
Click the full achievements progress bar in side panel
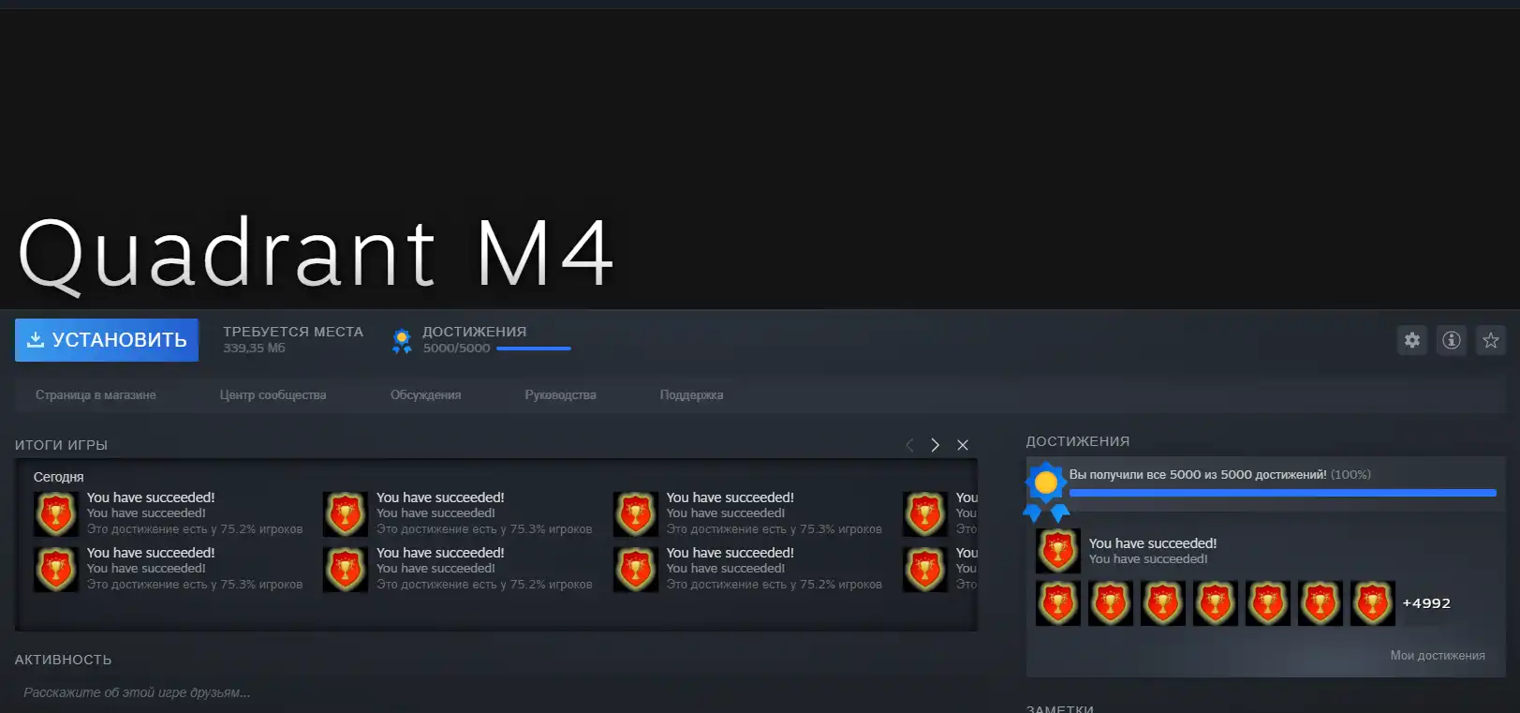click(1282, 493)
